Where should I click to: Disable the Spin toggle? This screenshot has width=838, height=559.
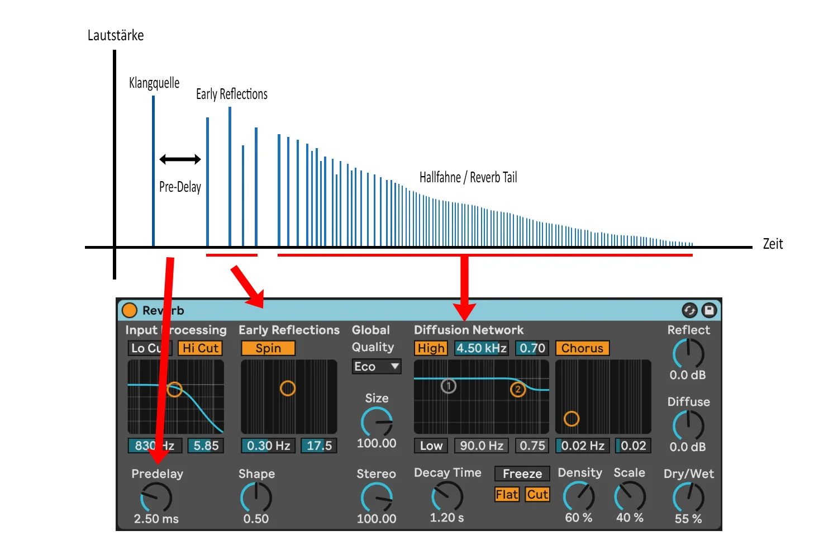(x=268, y=348)
